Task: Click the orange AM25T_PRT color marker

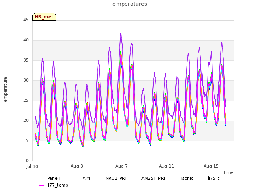Action: [135, 179]
